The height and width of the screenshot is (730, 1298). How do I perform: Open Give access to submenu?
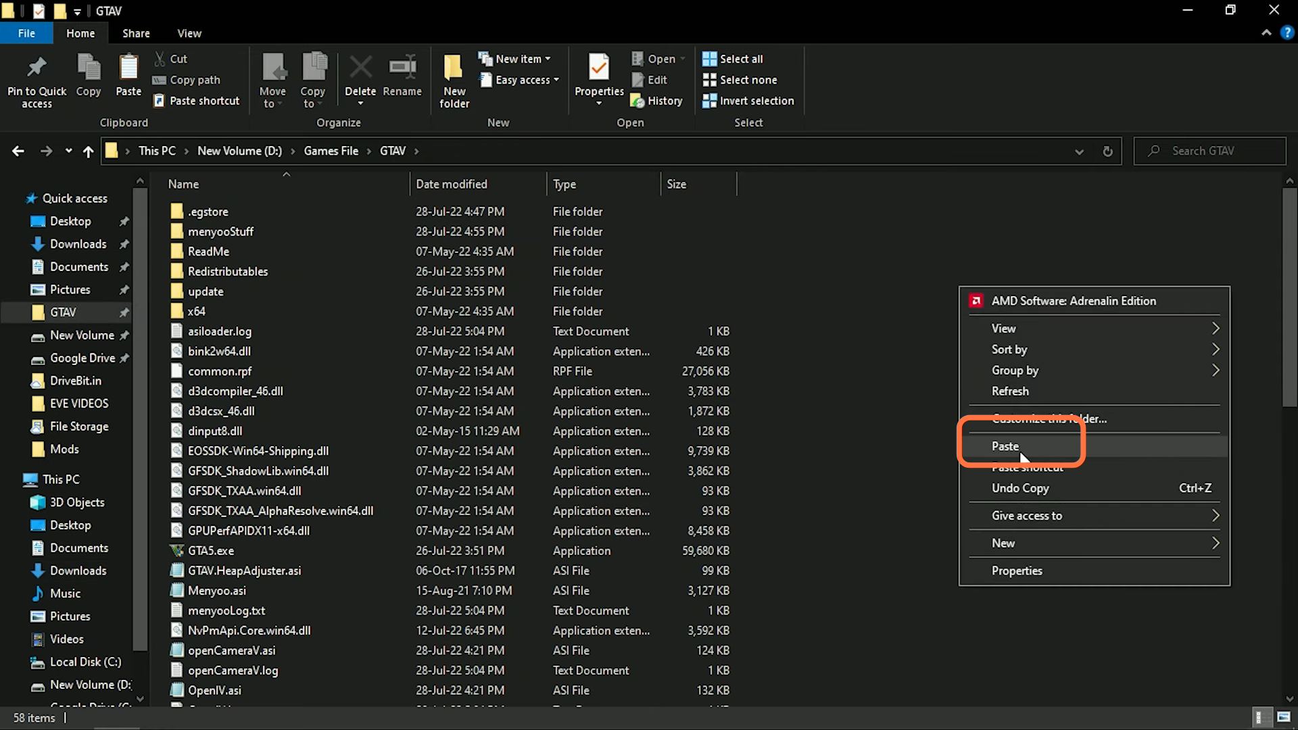tap(1095, 516)
